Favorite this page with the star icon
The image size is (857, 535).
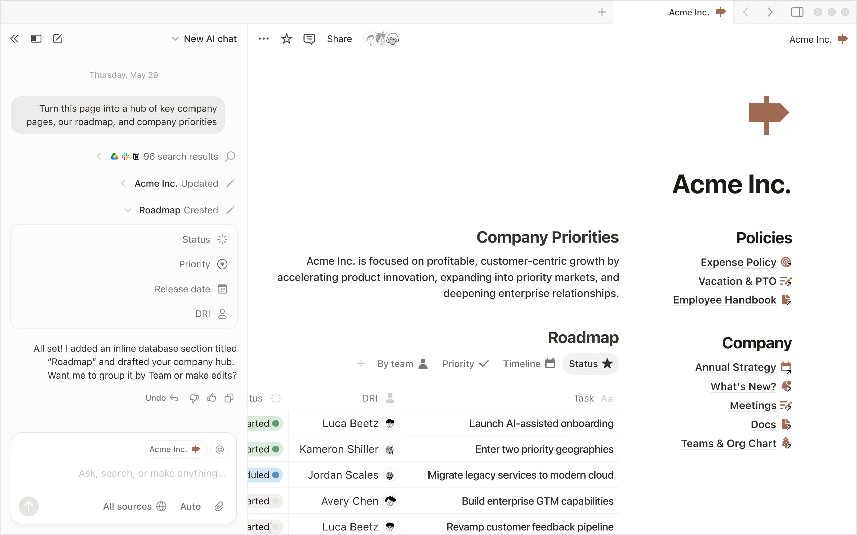(x=286, y=39)
